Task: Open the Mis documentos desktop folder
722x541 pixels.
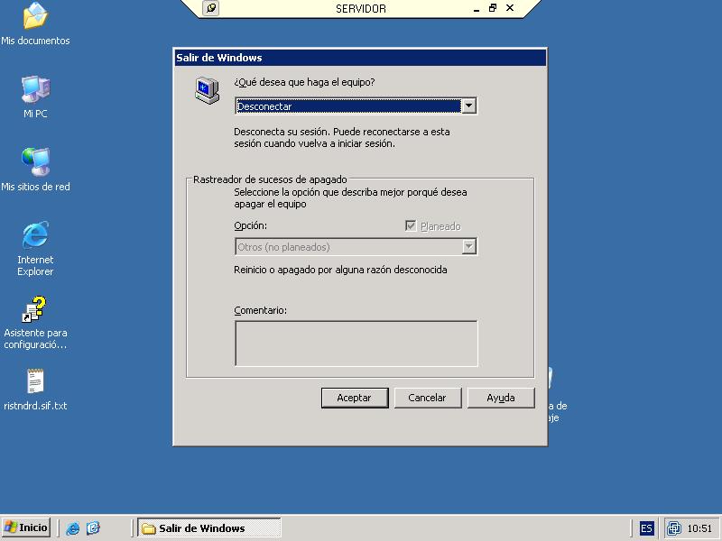Action: [35, 16]
